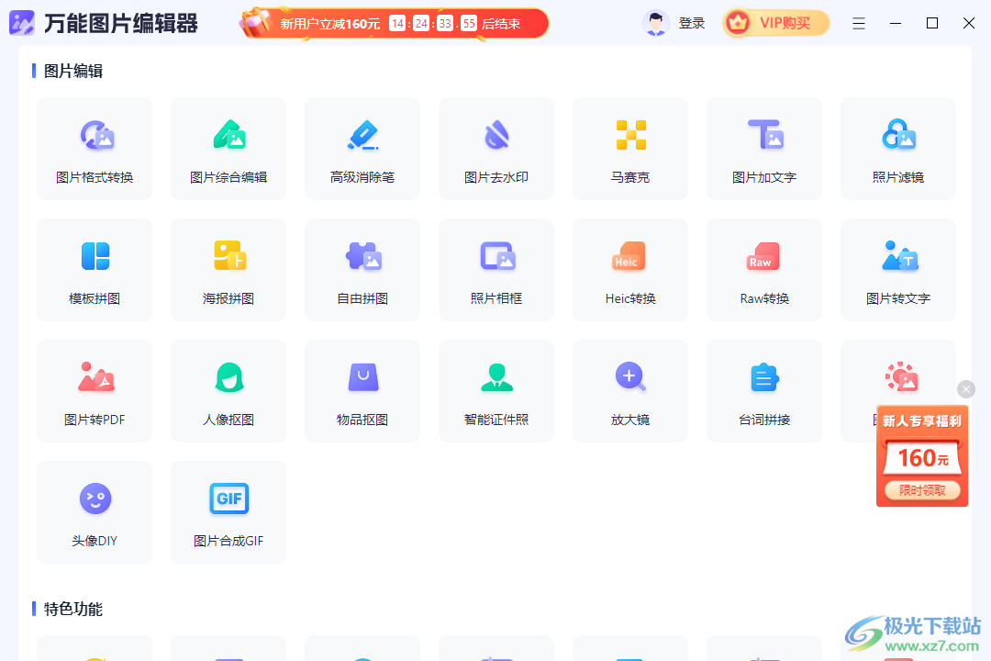991x661 pixels.
Task: Launch 物品抠图 object cutout
Action: point(362,391)
